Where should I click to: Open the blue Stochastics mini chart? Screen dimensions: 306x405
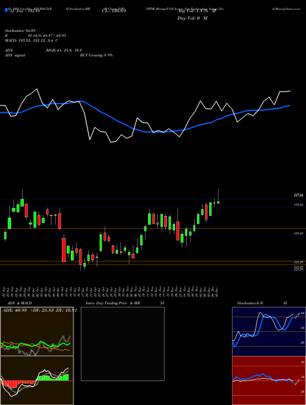pos(269,331)
